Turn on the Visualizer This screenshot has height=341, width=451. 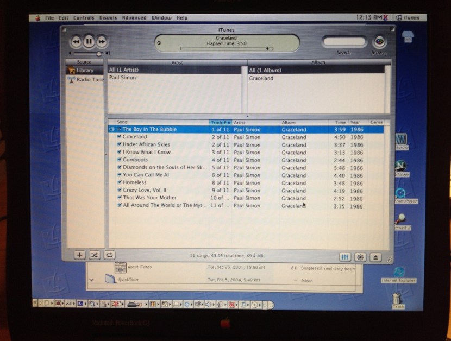[x=360, y=255]
